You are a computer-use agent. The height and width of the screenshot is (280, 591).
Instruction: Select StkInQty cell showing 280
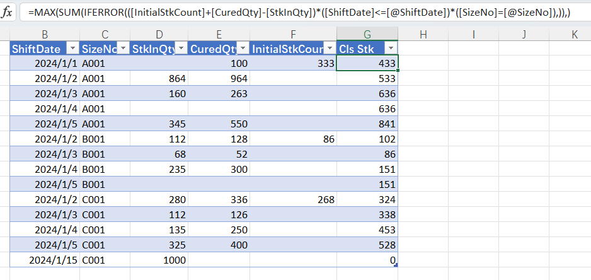pos(159,199)
